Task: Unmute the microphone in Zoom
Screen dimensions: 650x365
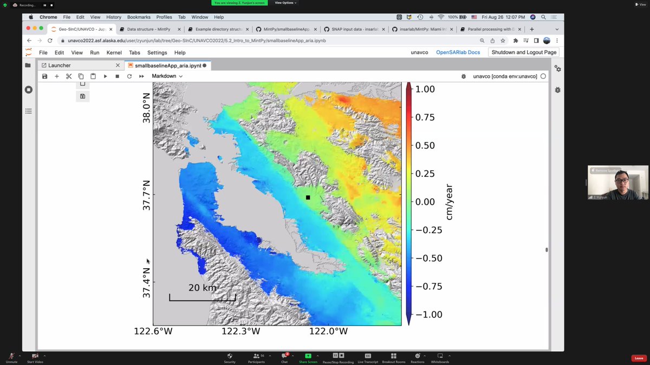Action: [x=11, y=357]
